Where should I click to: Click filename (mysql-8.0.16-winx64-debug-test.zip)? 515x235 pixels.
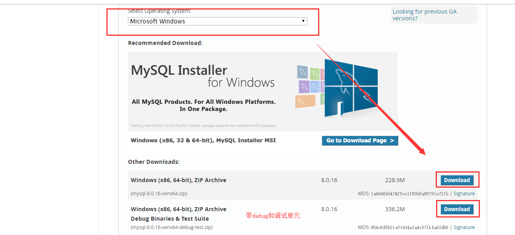pos(171,227)
